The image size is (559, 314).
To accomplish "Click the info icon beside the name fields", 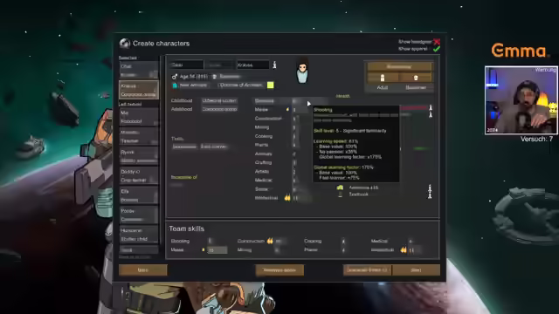I will click(x=274, y=65).
